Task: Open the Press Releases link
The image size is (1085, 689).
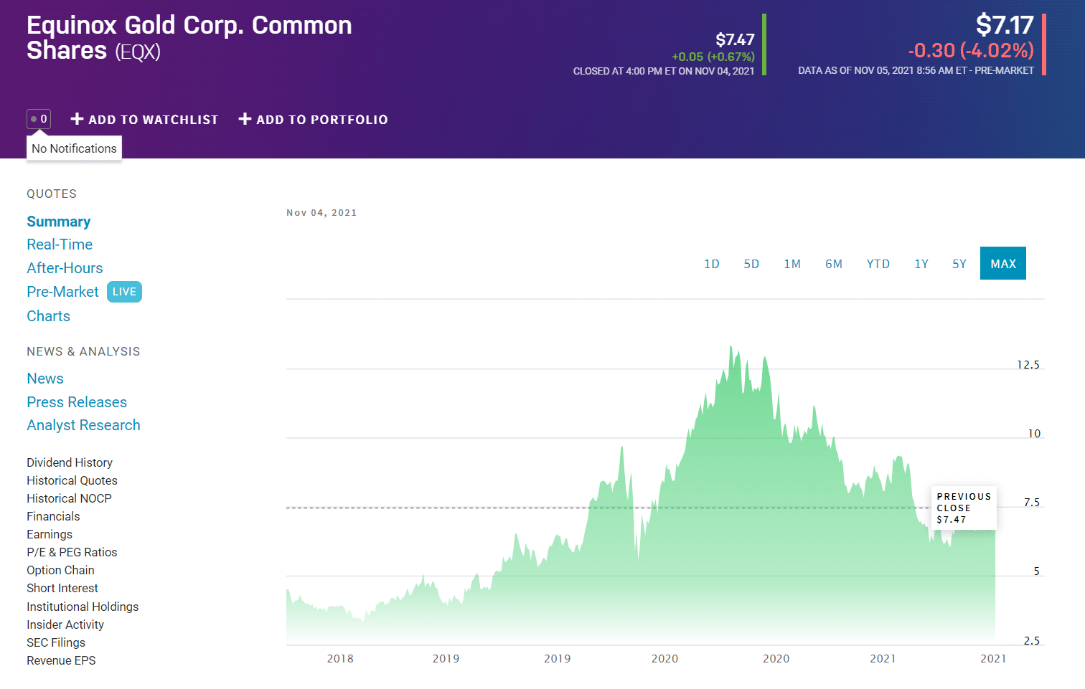Action: pos(77,402)
